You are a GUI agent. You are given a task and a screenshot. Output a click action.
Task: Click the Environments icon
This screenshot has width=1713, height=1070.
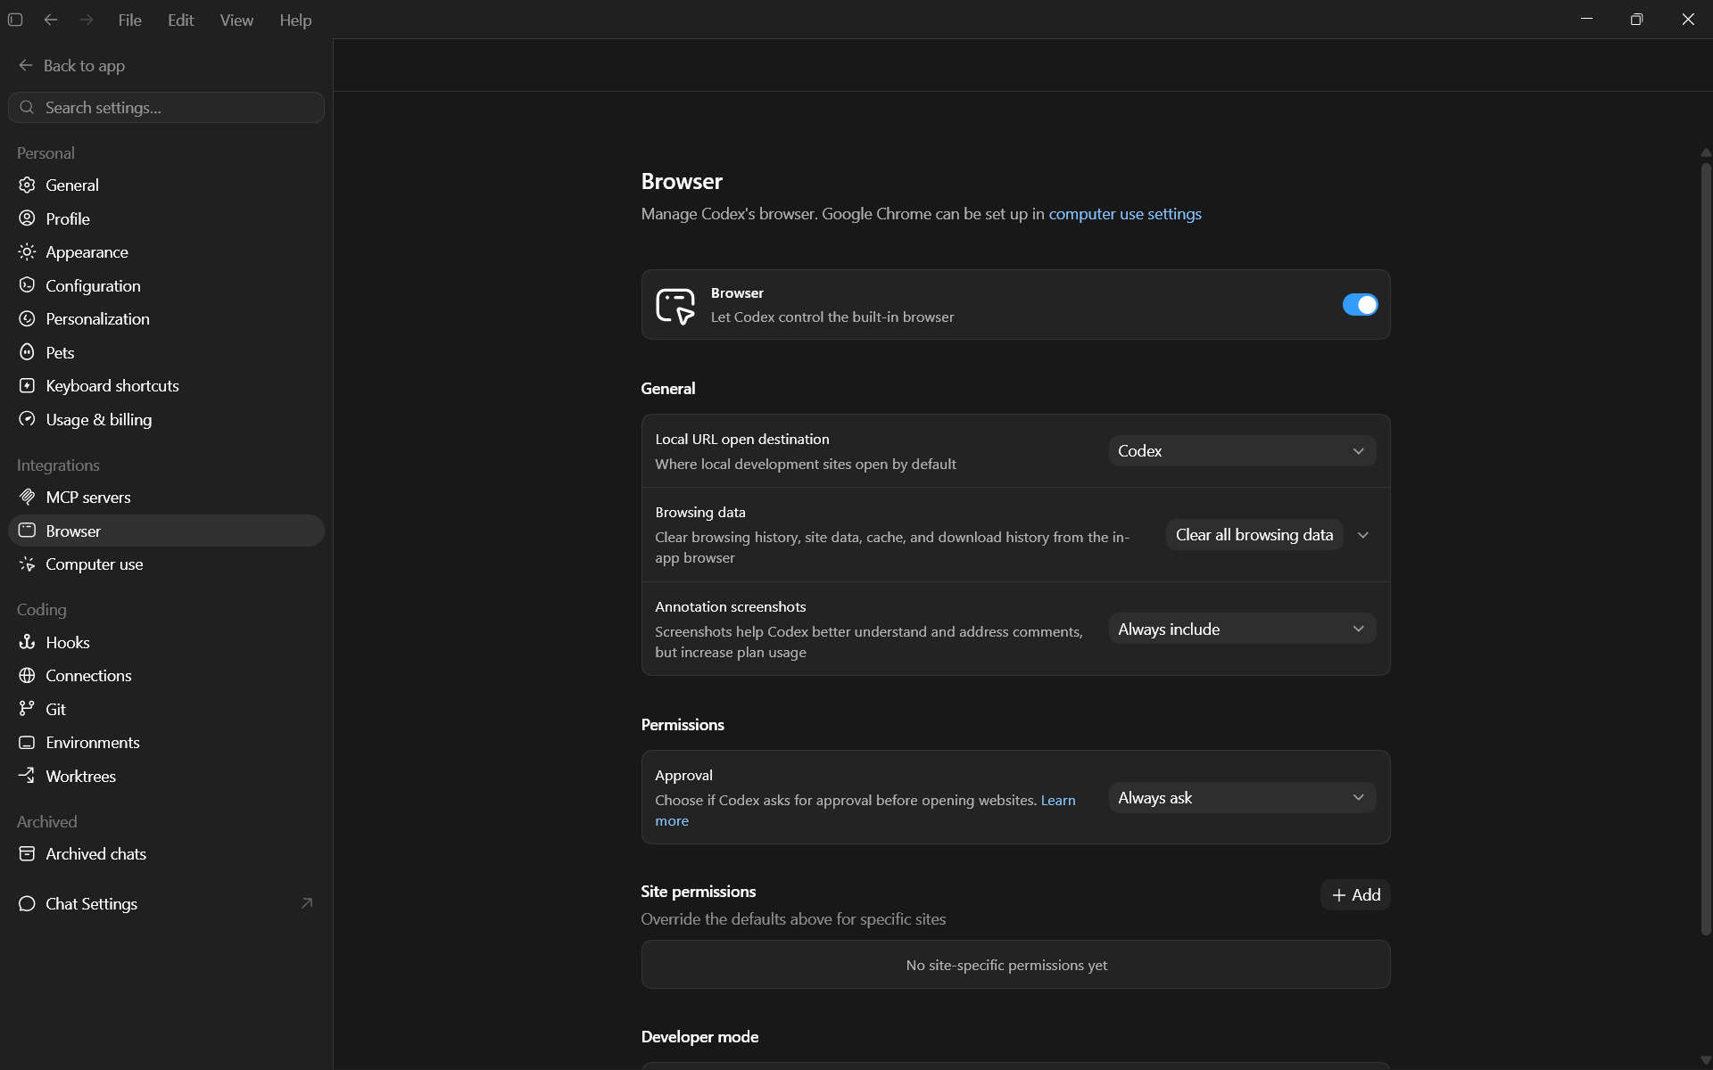point(28,742)
